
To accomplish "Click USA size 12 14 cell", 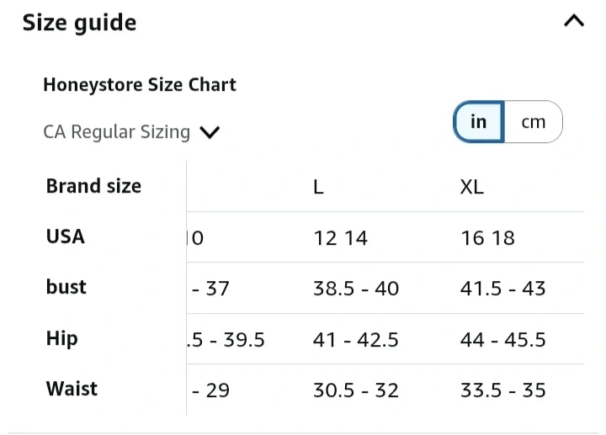I will pos(340,238).
